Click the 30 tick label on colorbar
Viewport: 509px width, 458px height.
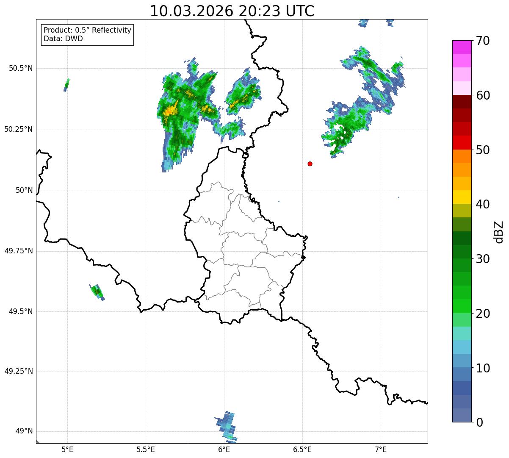[483, 259]
